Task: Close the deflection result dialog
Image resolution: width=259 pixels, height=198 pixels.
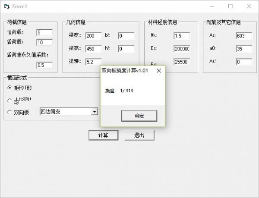Action: point(158,70)
